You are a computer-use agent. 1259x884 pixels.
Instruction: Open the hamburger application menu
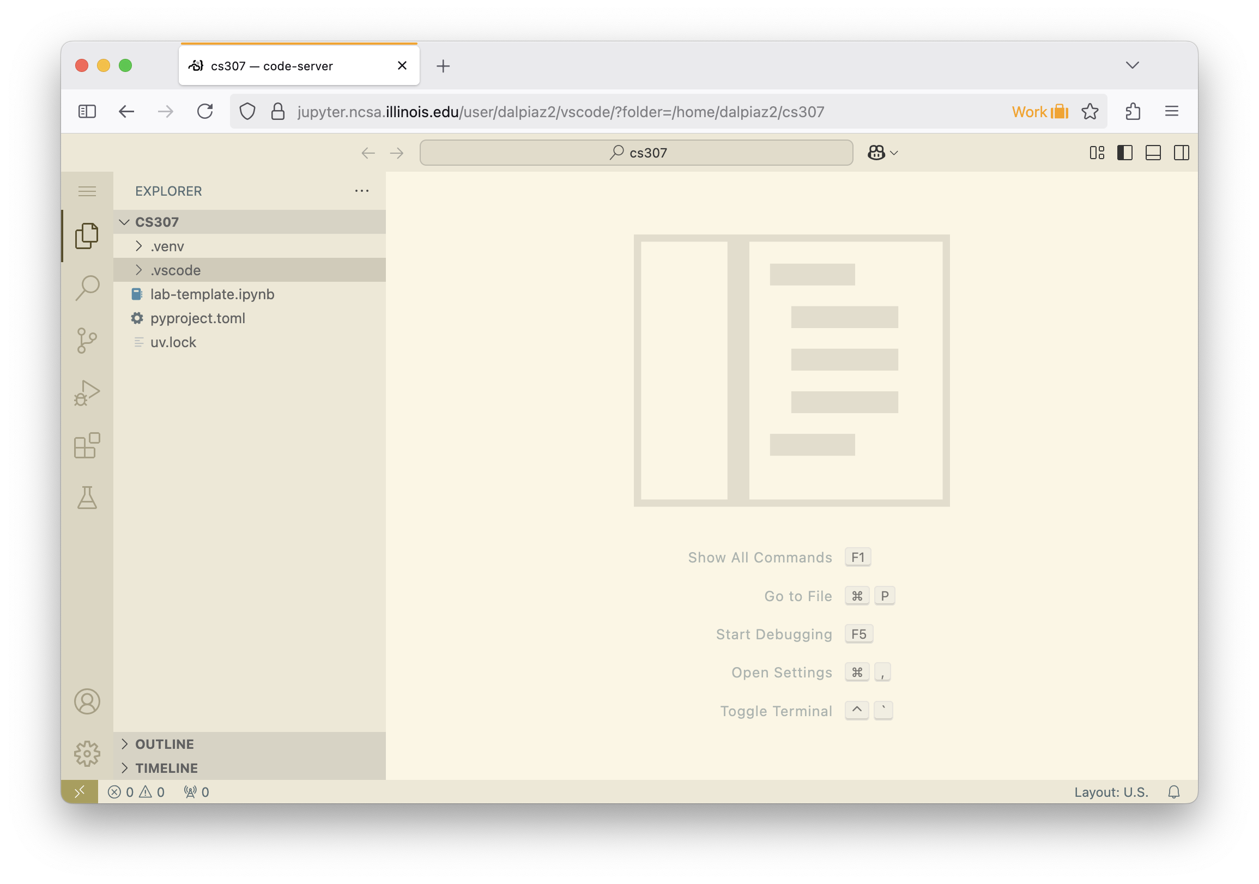tap(87, 191)
